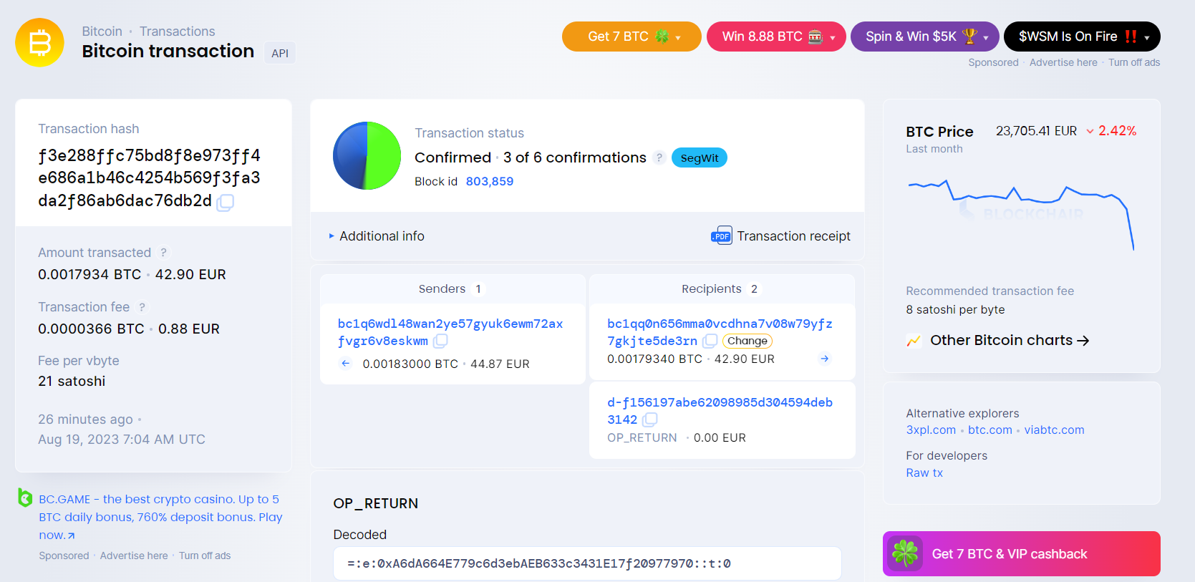
Task: Copy the d-f156197abe OP_RETURN address
Action: pos(649,419)
